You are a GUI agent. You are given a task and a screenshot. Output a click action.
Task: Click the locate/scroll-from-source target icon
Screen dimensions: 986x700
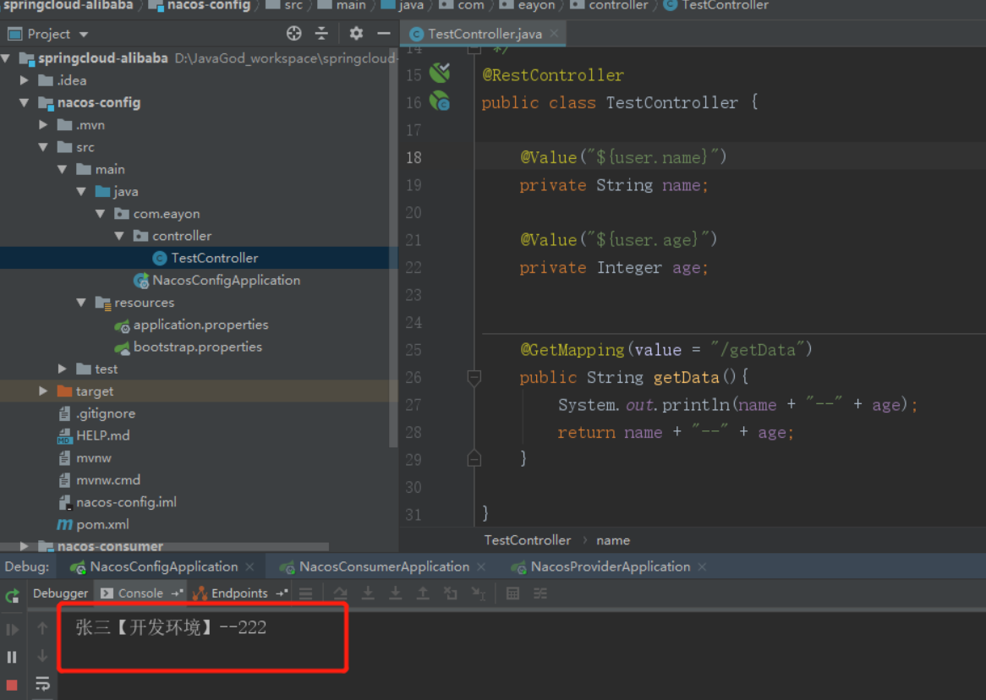pos(293,33)
